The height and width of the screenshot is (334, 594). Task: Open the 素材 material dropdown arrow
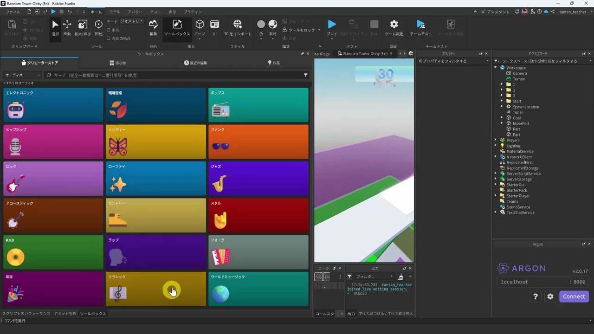273,39
